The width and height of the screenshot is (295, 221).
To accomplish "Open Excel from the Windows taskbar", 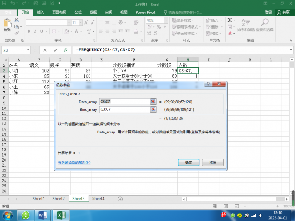I will tap(61, 215).
